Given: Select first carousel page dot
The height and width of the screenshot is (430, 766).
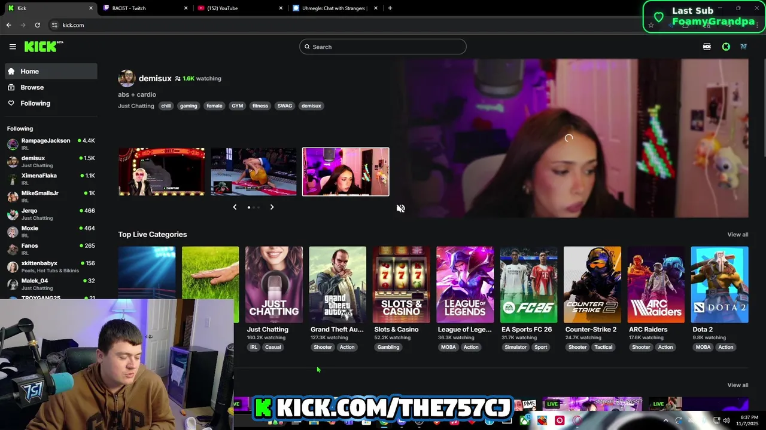Looking at the screenshot, I should tap(249, 207).
